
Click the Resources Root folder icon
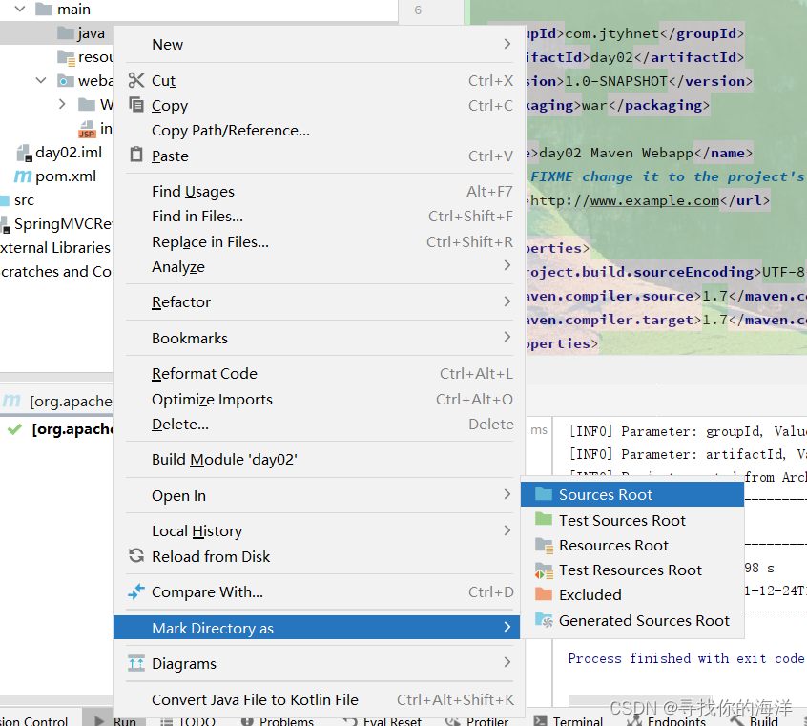[x=544, y=545]
